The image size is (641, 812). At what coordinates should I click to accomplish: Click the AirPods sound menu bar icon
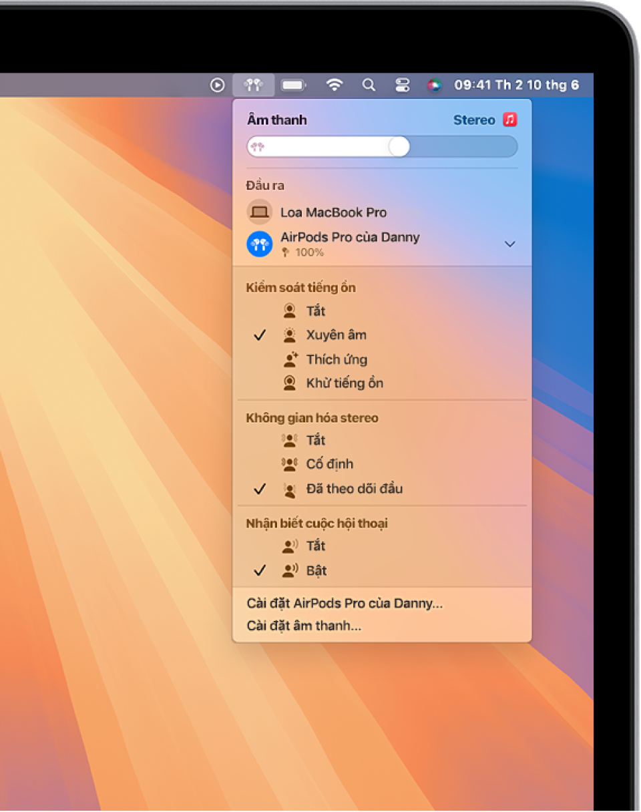253,85
